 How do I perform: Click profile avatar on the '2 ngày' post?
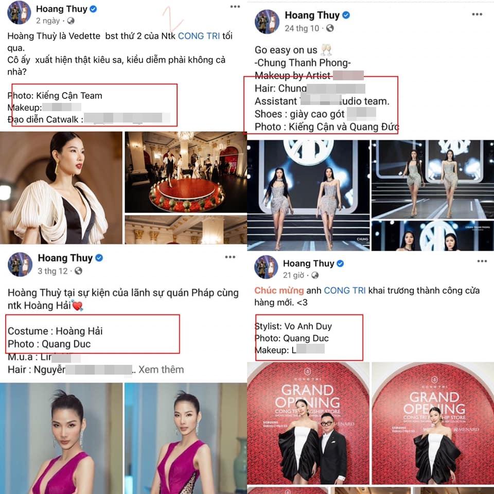pyautogui.click(x=19, y=12)
